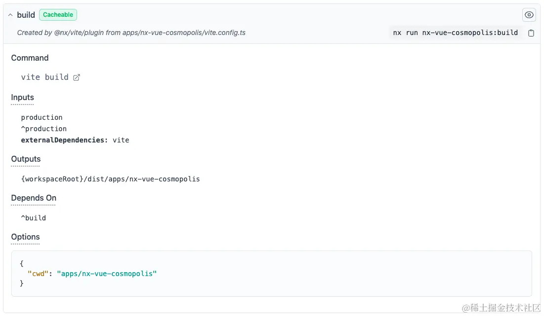The height and width of the screenshot is (316, 544).
Task: Click the Outputs heading
Action: click(x=26, y=159)
